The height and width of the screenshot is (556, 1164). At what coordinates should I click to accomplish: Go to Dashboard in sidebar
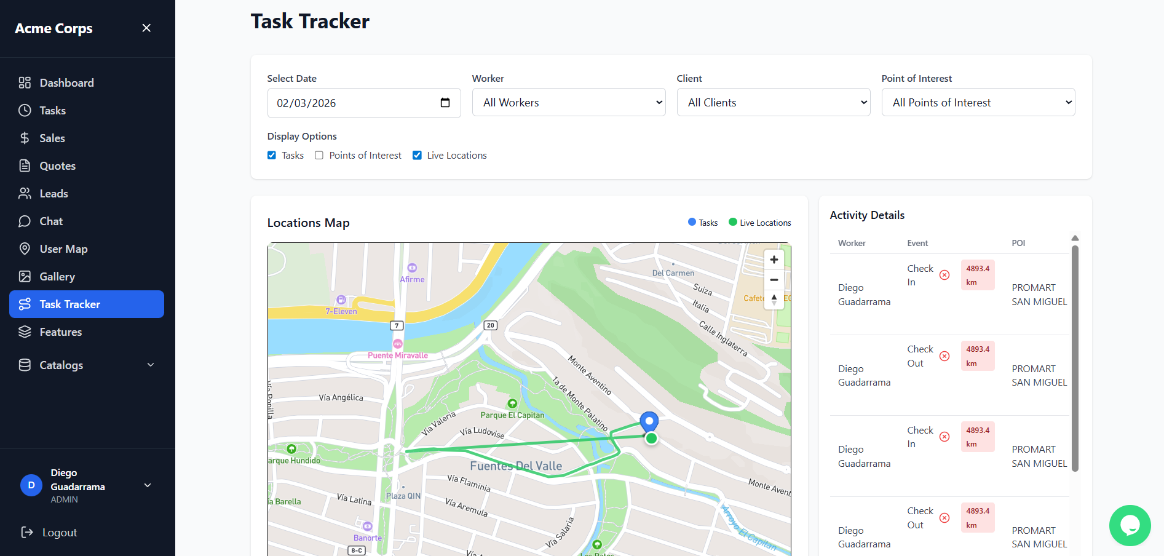pyautogui.click(x=66, y=83)
